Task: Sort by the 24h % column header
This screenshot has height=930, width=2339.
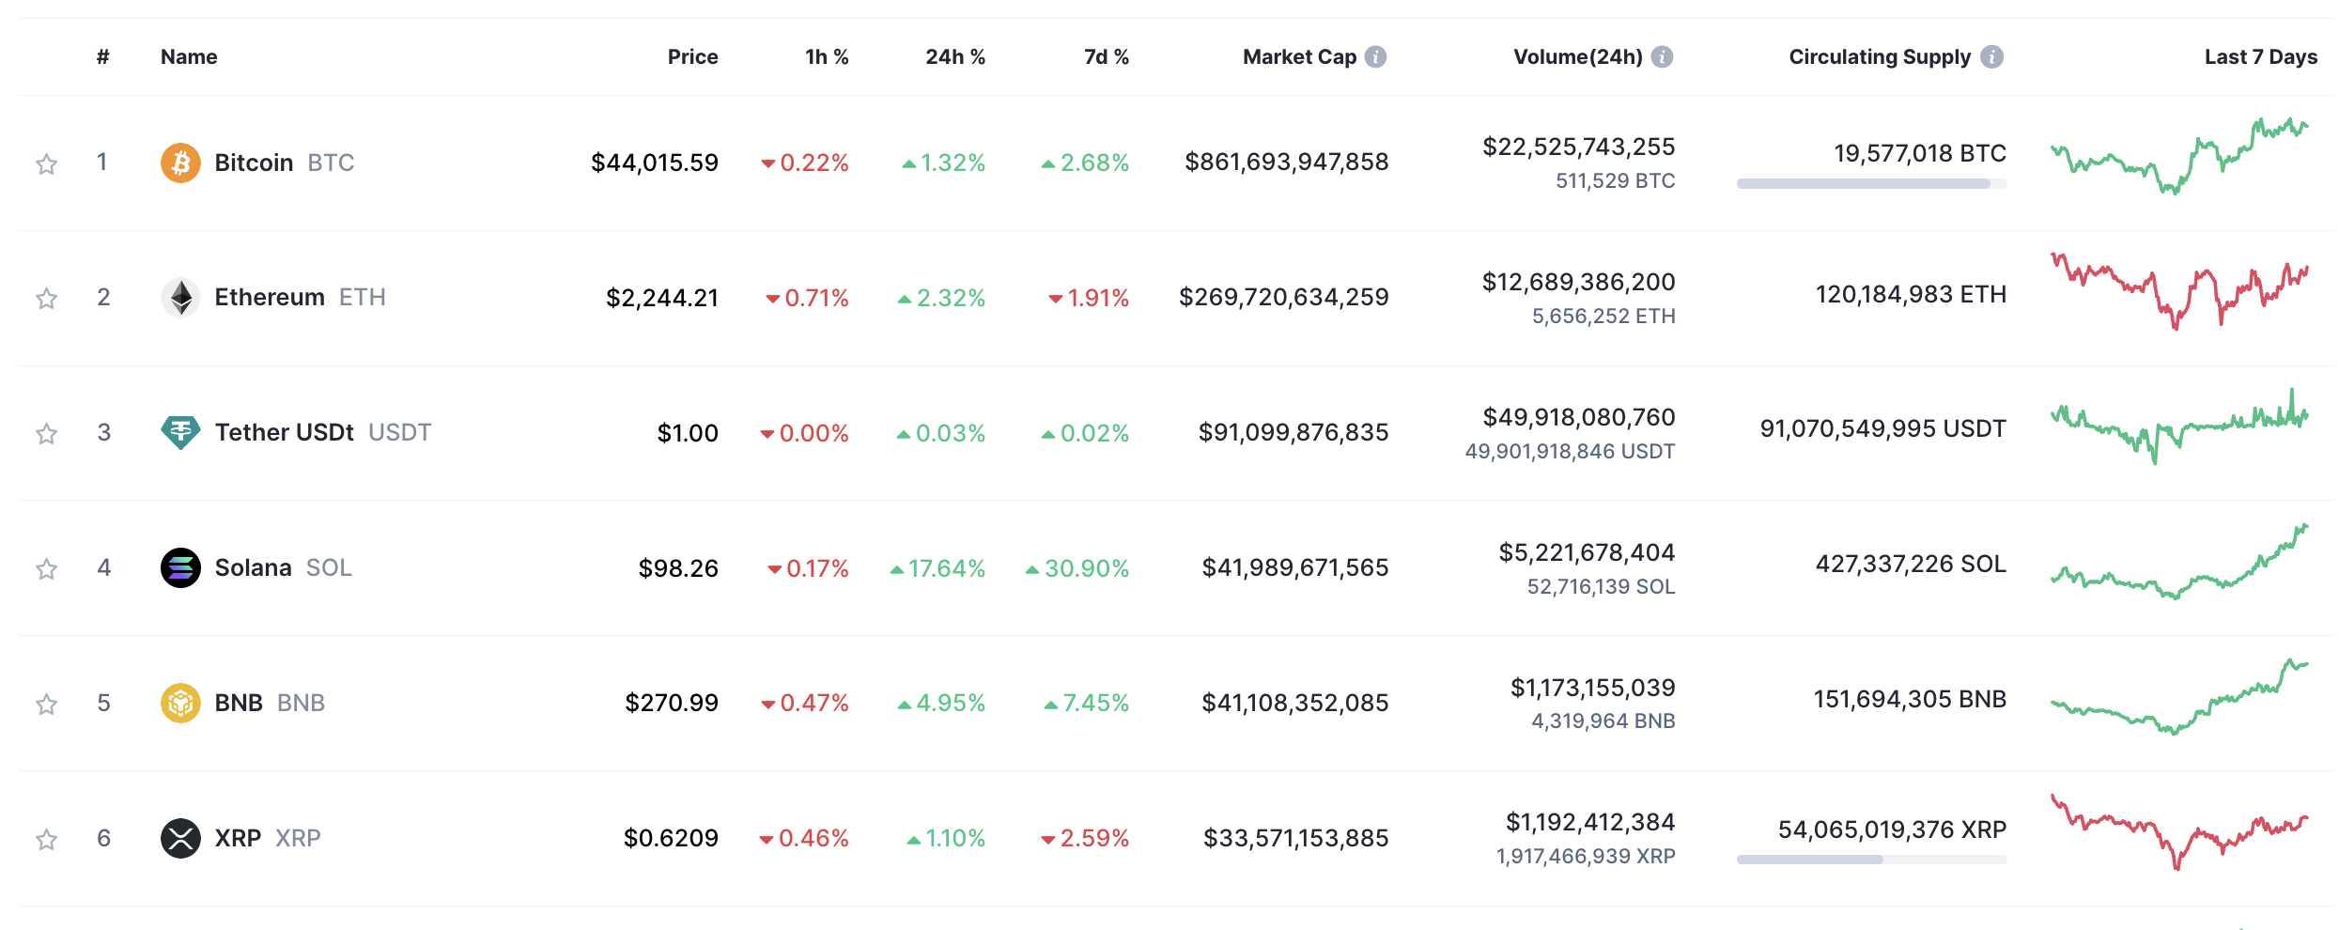Action: click(x=954, y=56)
